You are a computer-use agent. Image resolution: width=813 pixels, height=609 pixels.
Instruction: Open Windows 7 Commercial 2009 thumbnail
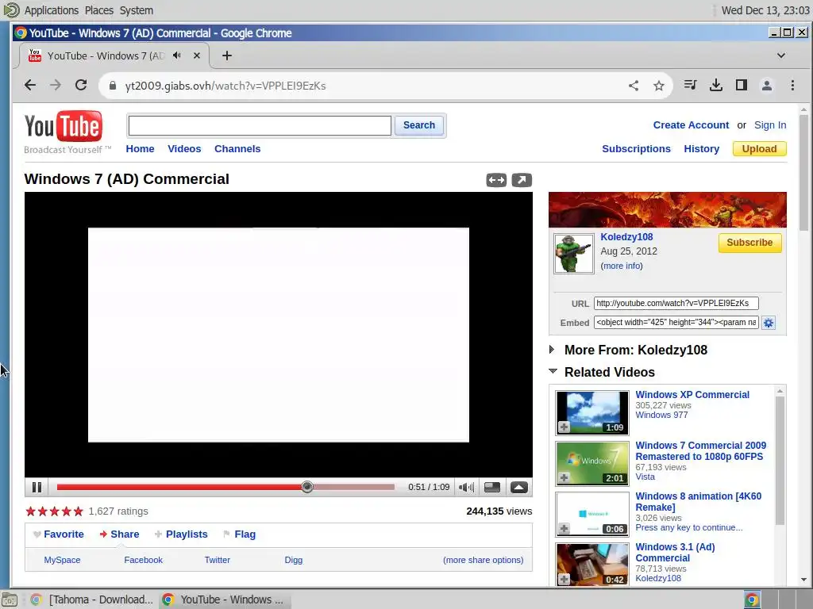(x=592, y=463)
